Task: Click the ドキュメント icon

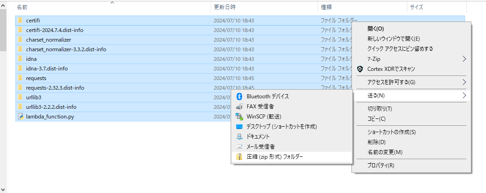Action: point(239,137)
